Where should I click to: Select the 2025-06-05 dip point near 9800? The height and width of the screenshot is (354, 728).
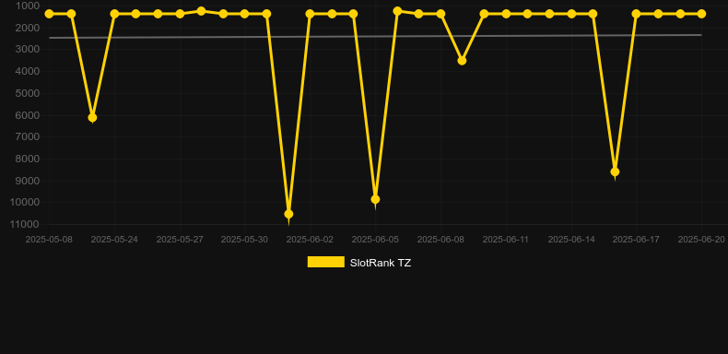[375, 199]
